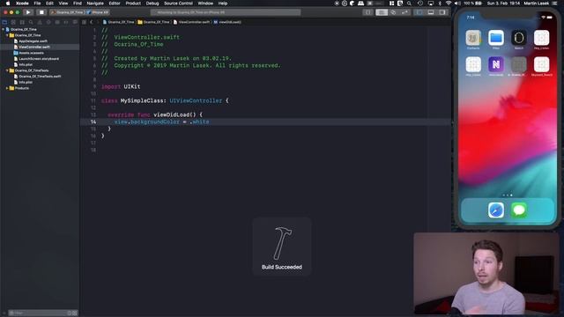Open the ViewController.swift jump bar segment
Image resolution: width=564 pixels, height=317 pixels.
[192, 22]
